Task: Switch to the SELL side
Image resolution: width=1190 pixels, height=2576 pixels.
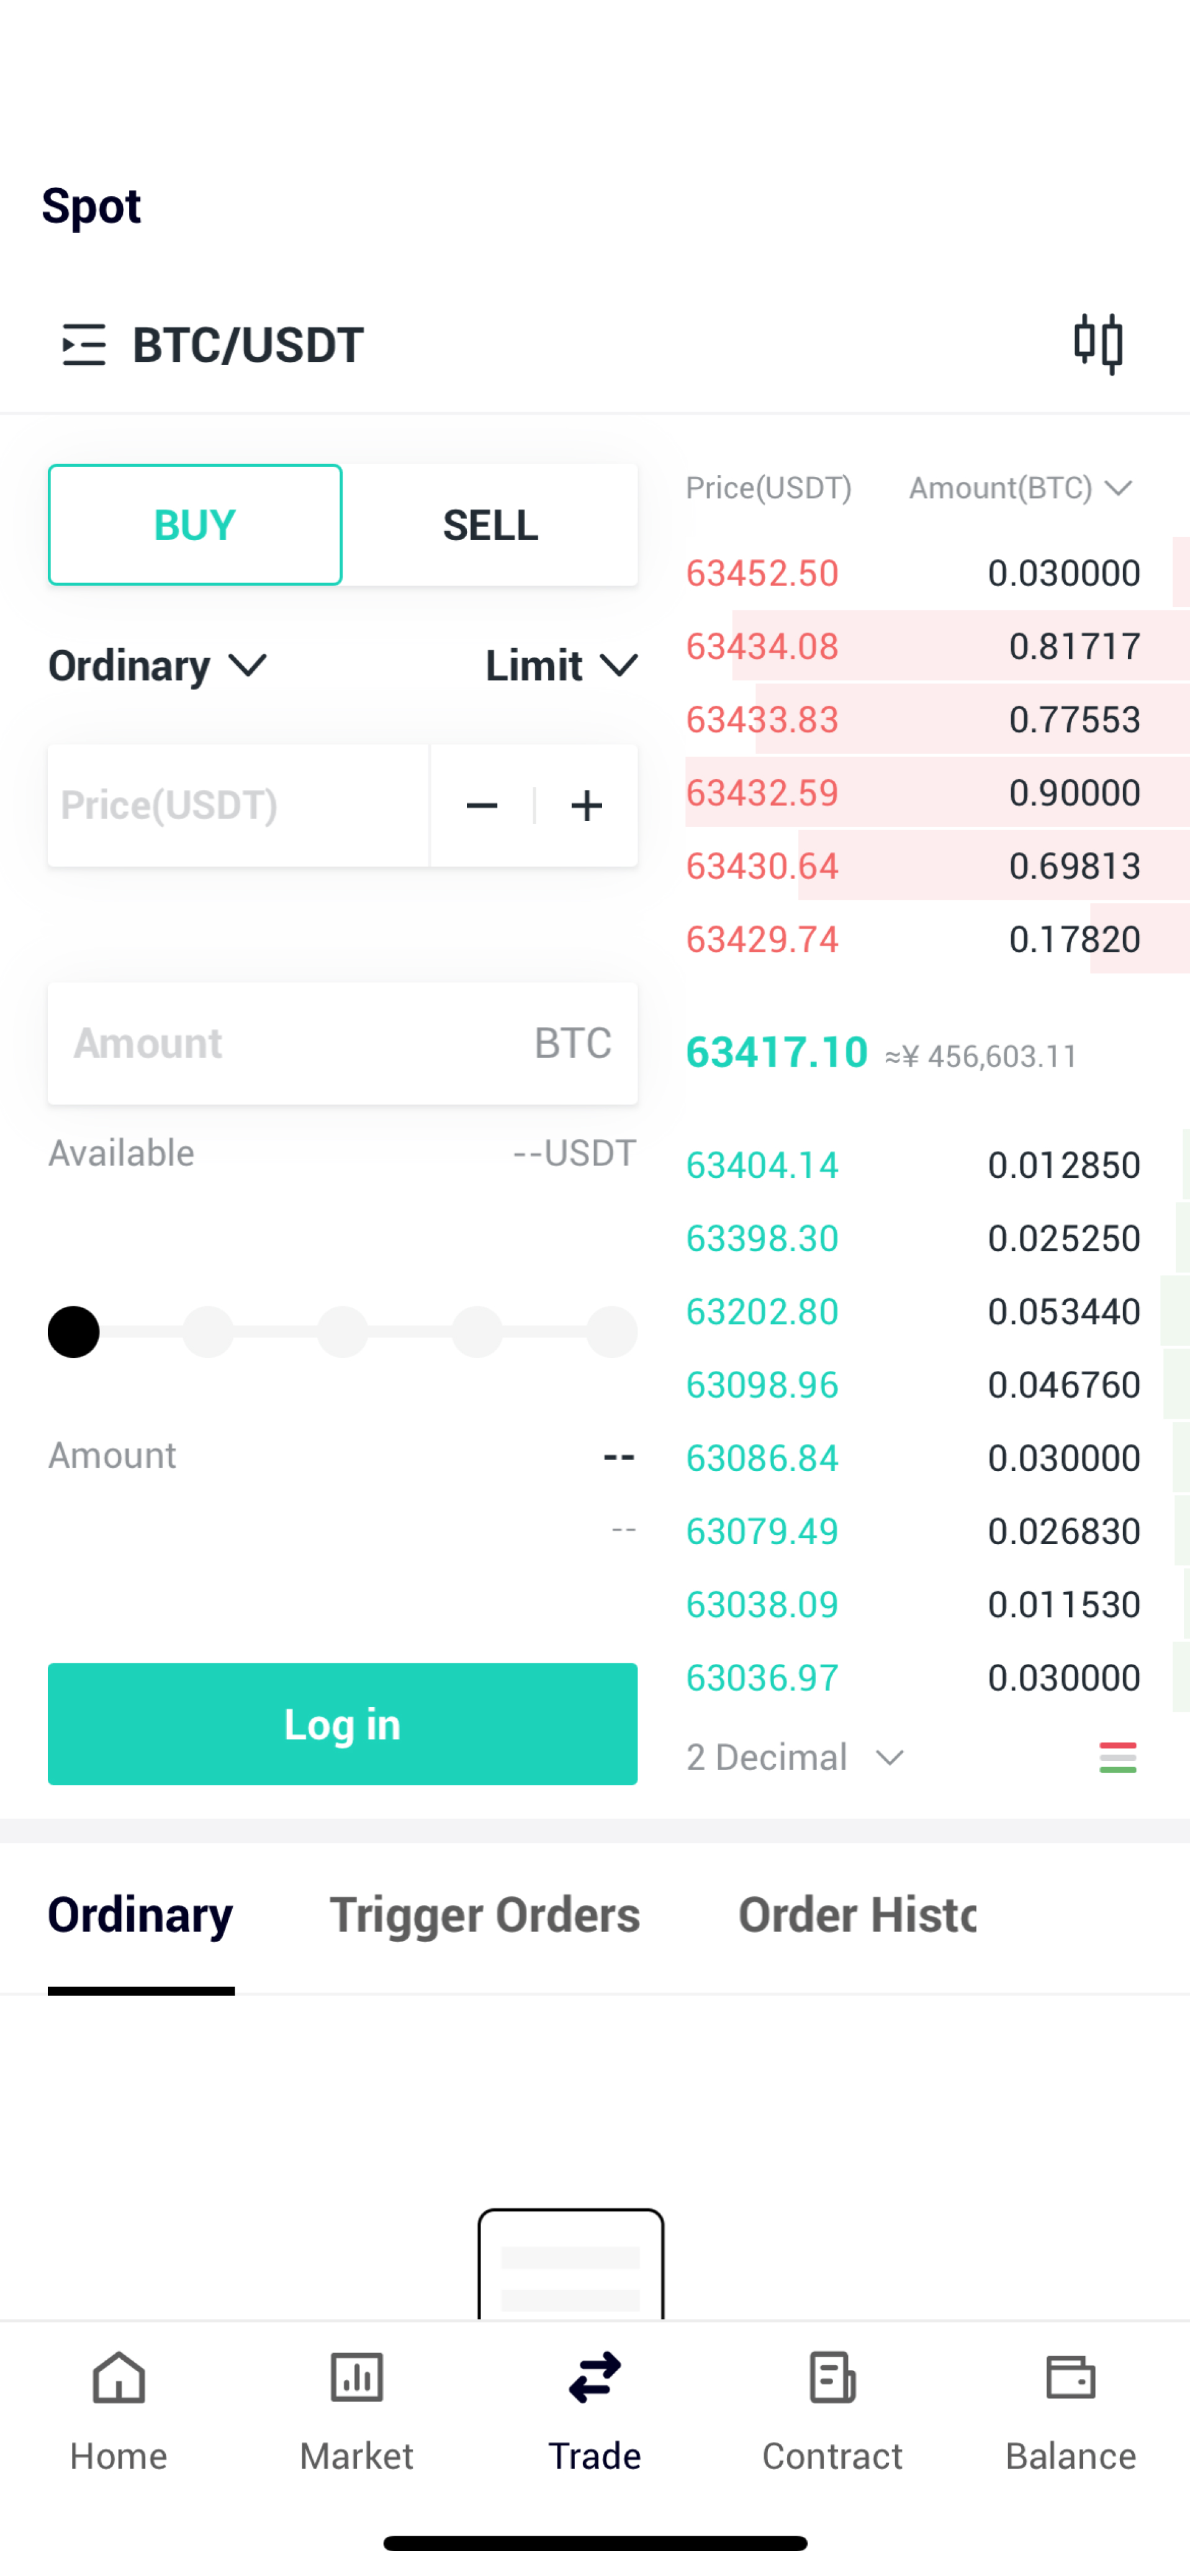Action: click(490, 525)
